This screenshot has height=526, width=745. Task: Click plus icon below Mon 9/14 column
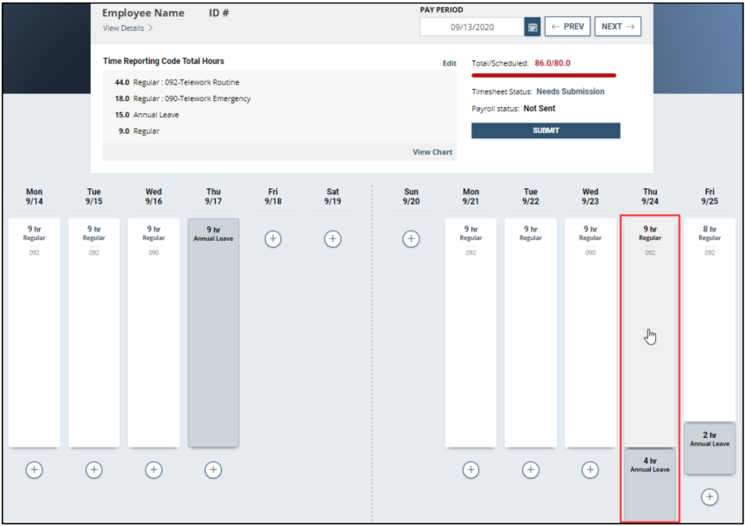(34, 470)
